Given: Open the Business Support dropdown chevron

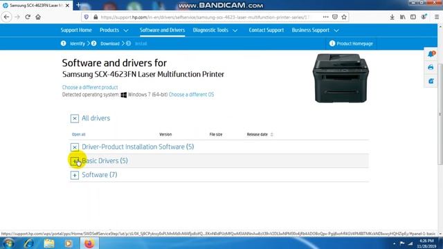Looking at the screenshot, I should tap(336, 30).
